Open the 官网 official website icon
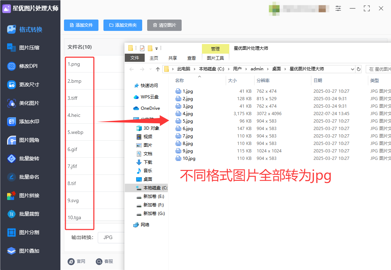The image size is (391, 270). tap(71, 261)
